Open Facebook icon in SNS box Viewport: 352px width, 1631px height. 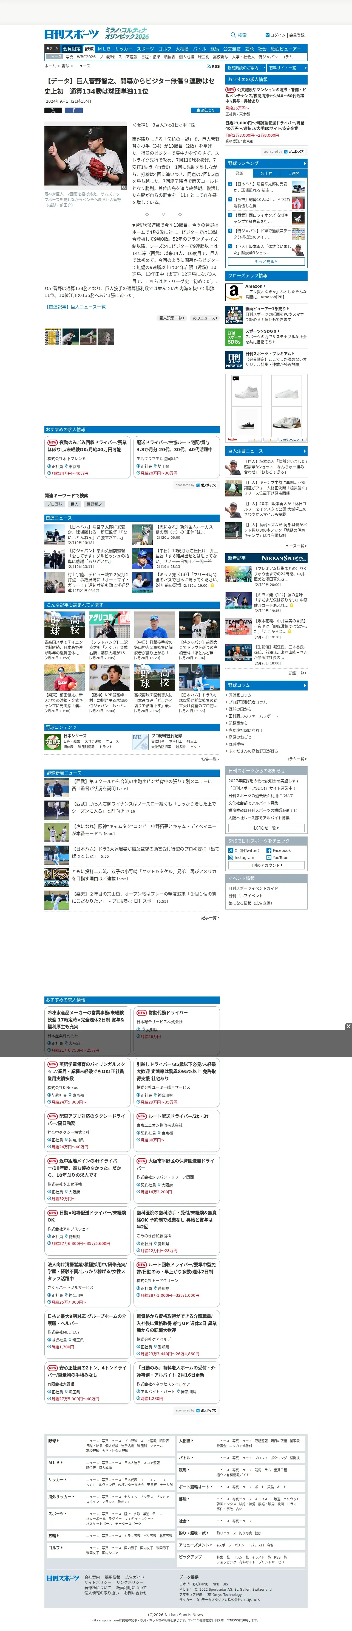pos(269,850)
